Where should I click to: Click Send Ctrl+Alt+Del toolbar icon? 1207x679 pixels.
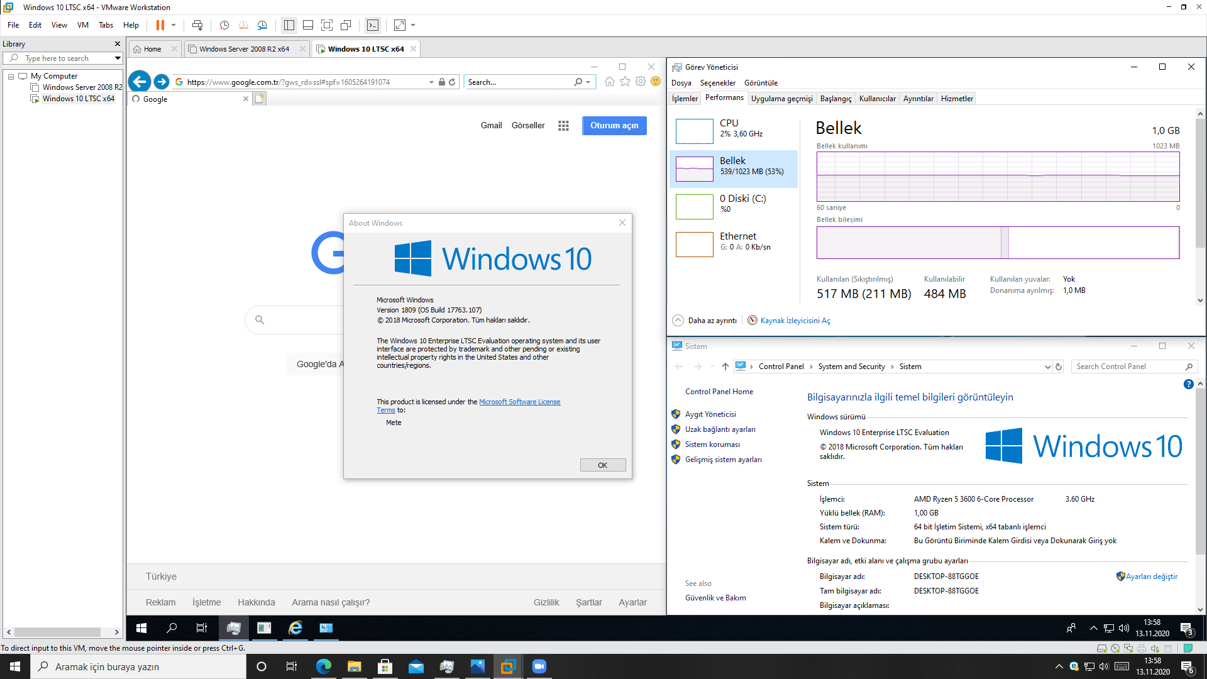(x=197, y=25)
